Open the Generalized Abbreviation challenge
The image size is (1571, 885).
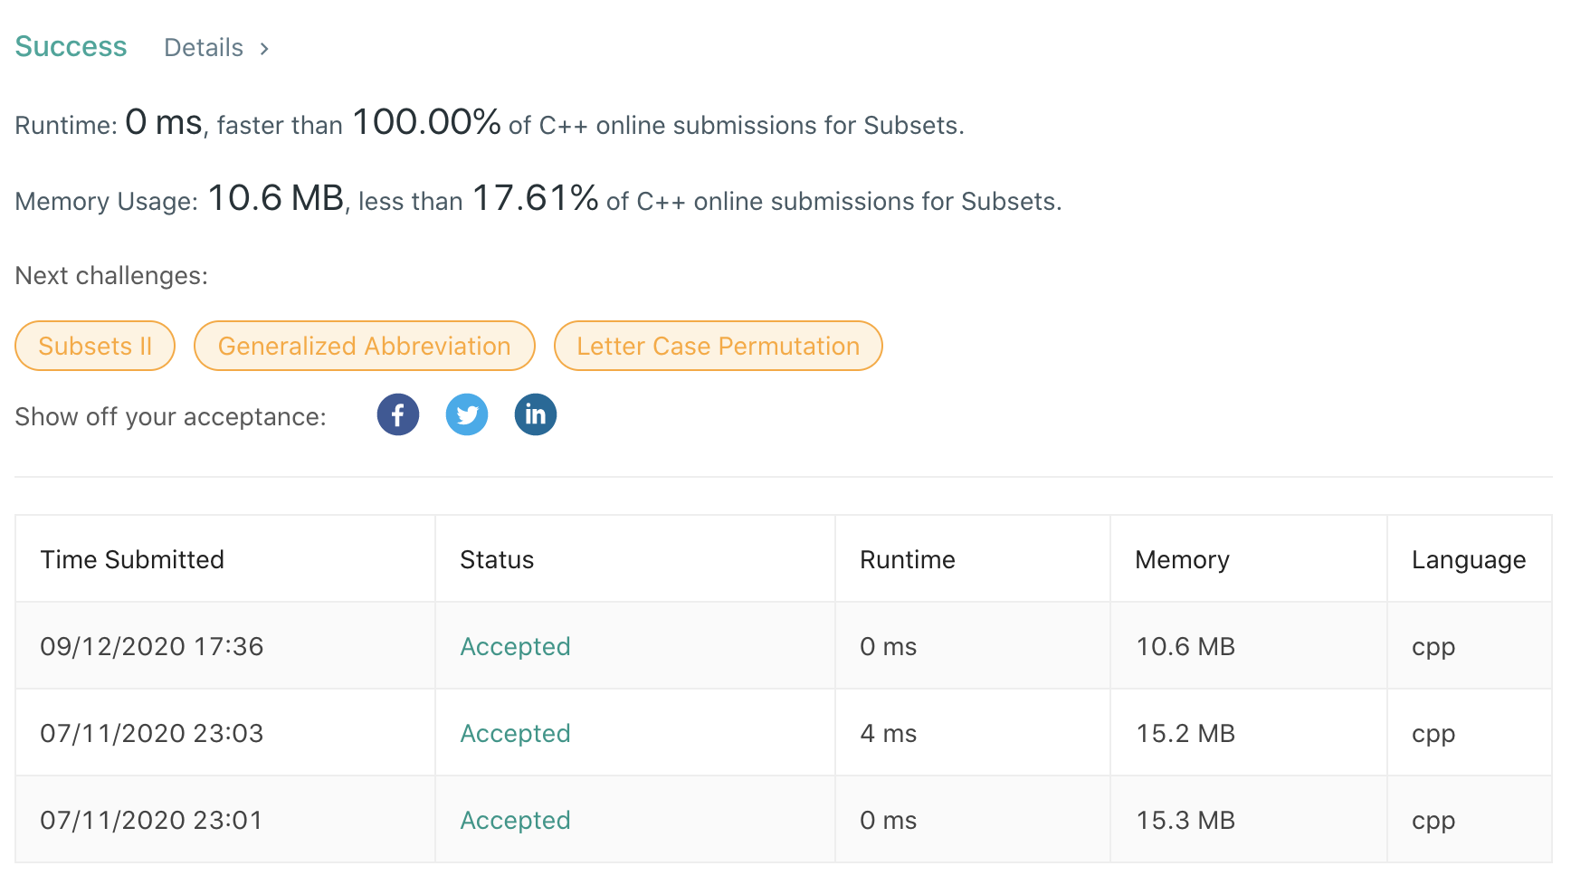(x=365, y=346)
